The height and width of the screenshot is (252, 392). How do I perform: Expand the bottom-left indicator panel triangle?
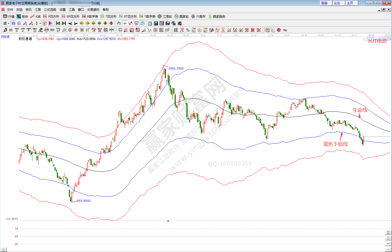click(3, 249)
